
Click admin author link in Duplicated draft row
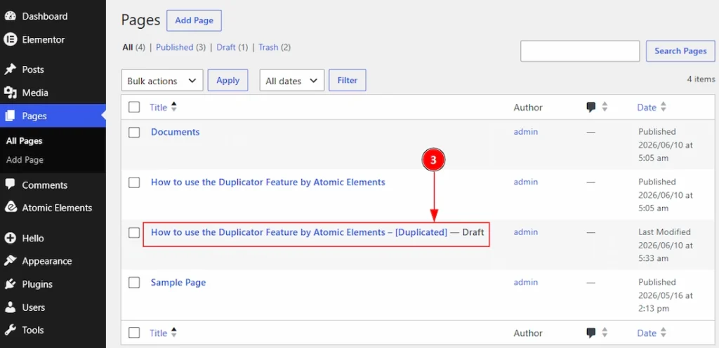[x=525, y=232]
